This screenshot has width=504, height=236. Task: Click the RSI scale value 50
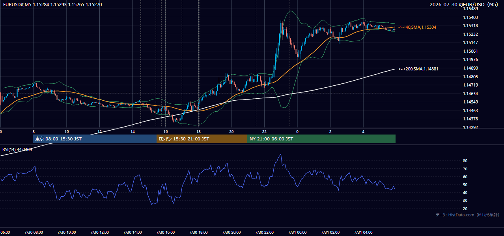pos(465,184)
